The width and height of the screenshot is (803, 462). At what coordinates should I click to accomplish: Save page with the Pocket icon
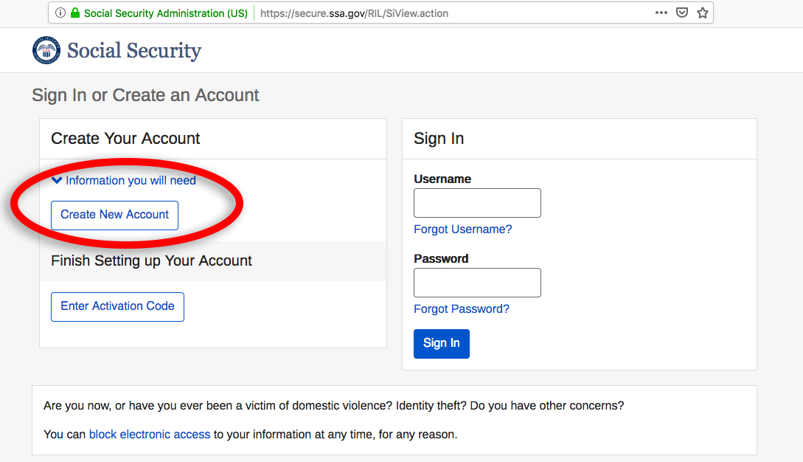pyautogui.click(x=683, y=13)
